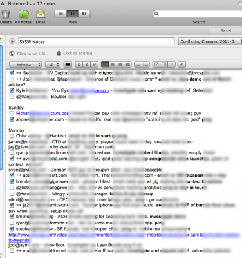The width and height of the screenshot is (242, 258).
Task: Open the font size 12 dropdown
Action: [53, 64]
